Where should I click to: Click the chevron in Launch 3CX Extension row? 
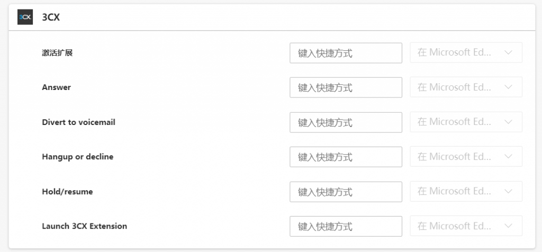click(508, 226)
